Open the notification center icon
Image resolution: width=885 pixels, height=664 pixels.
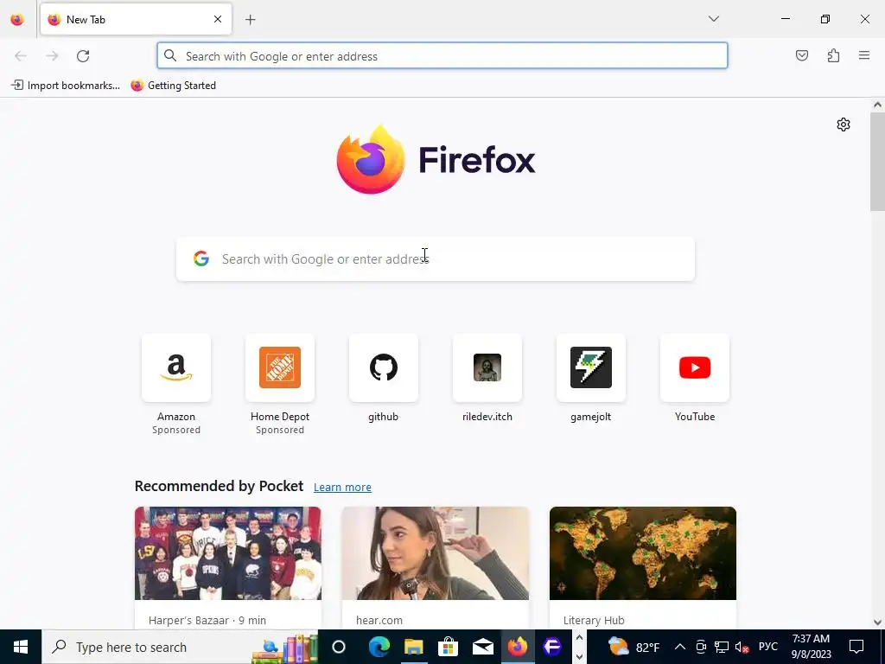(x=856, y=647)
